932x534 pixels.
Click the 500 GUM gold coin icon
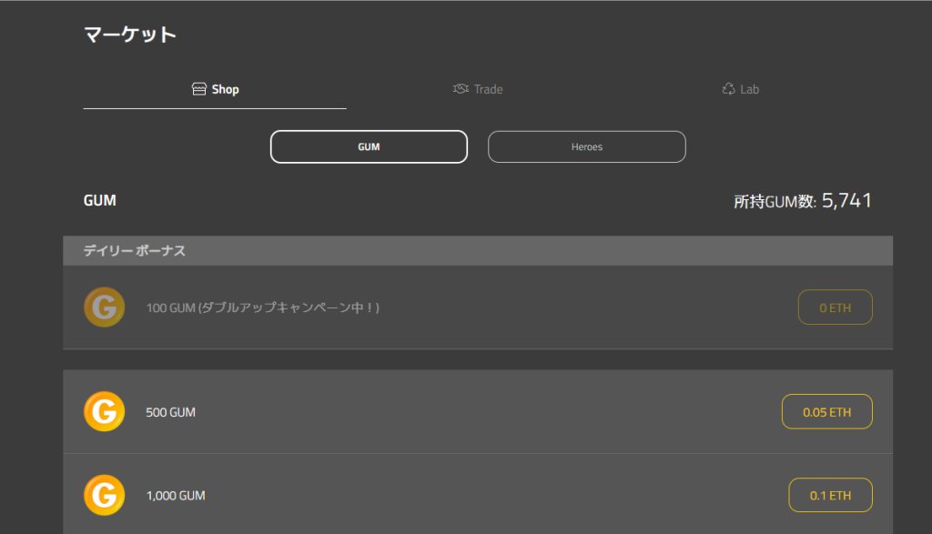104,412
